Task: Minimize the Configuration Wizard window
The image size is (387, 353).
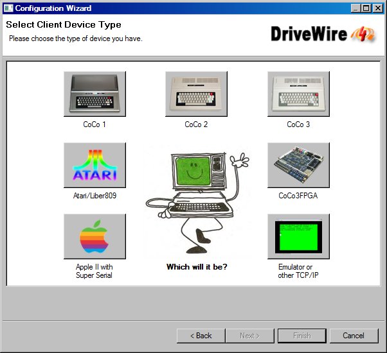Action: pos(355,8)
